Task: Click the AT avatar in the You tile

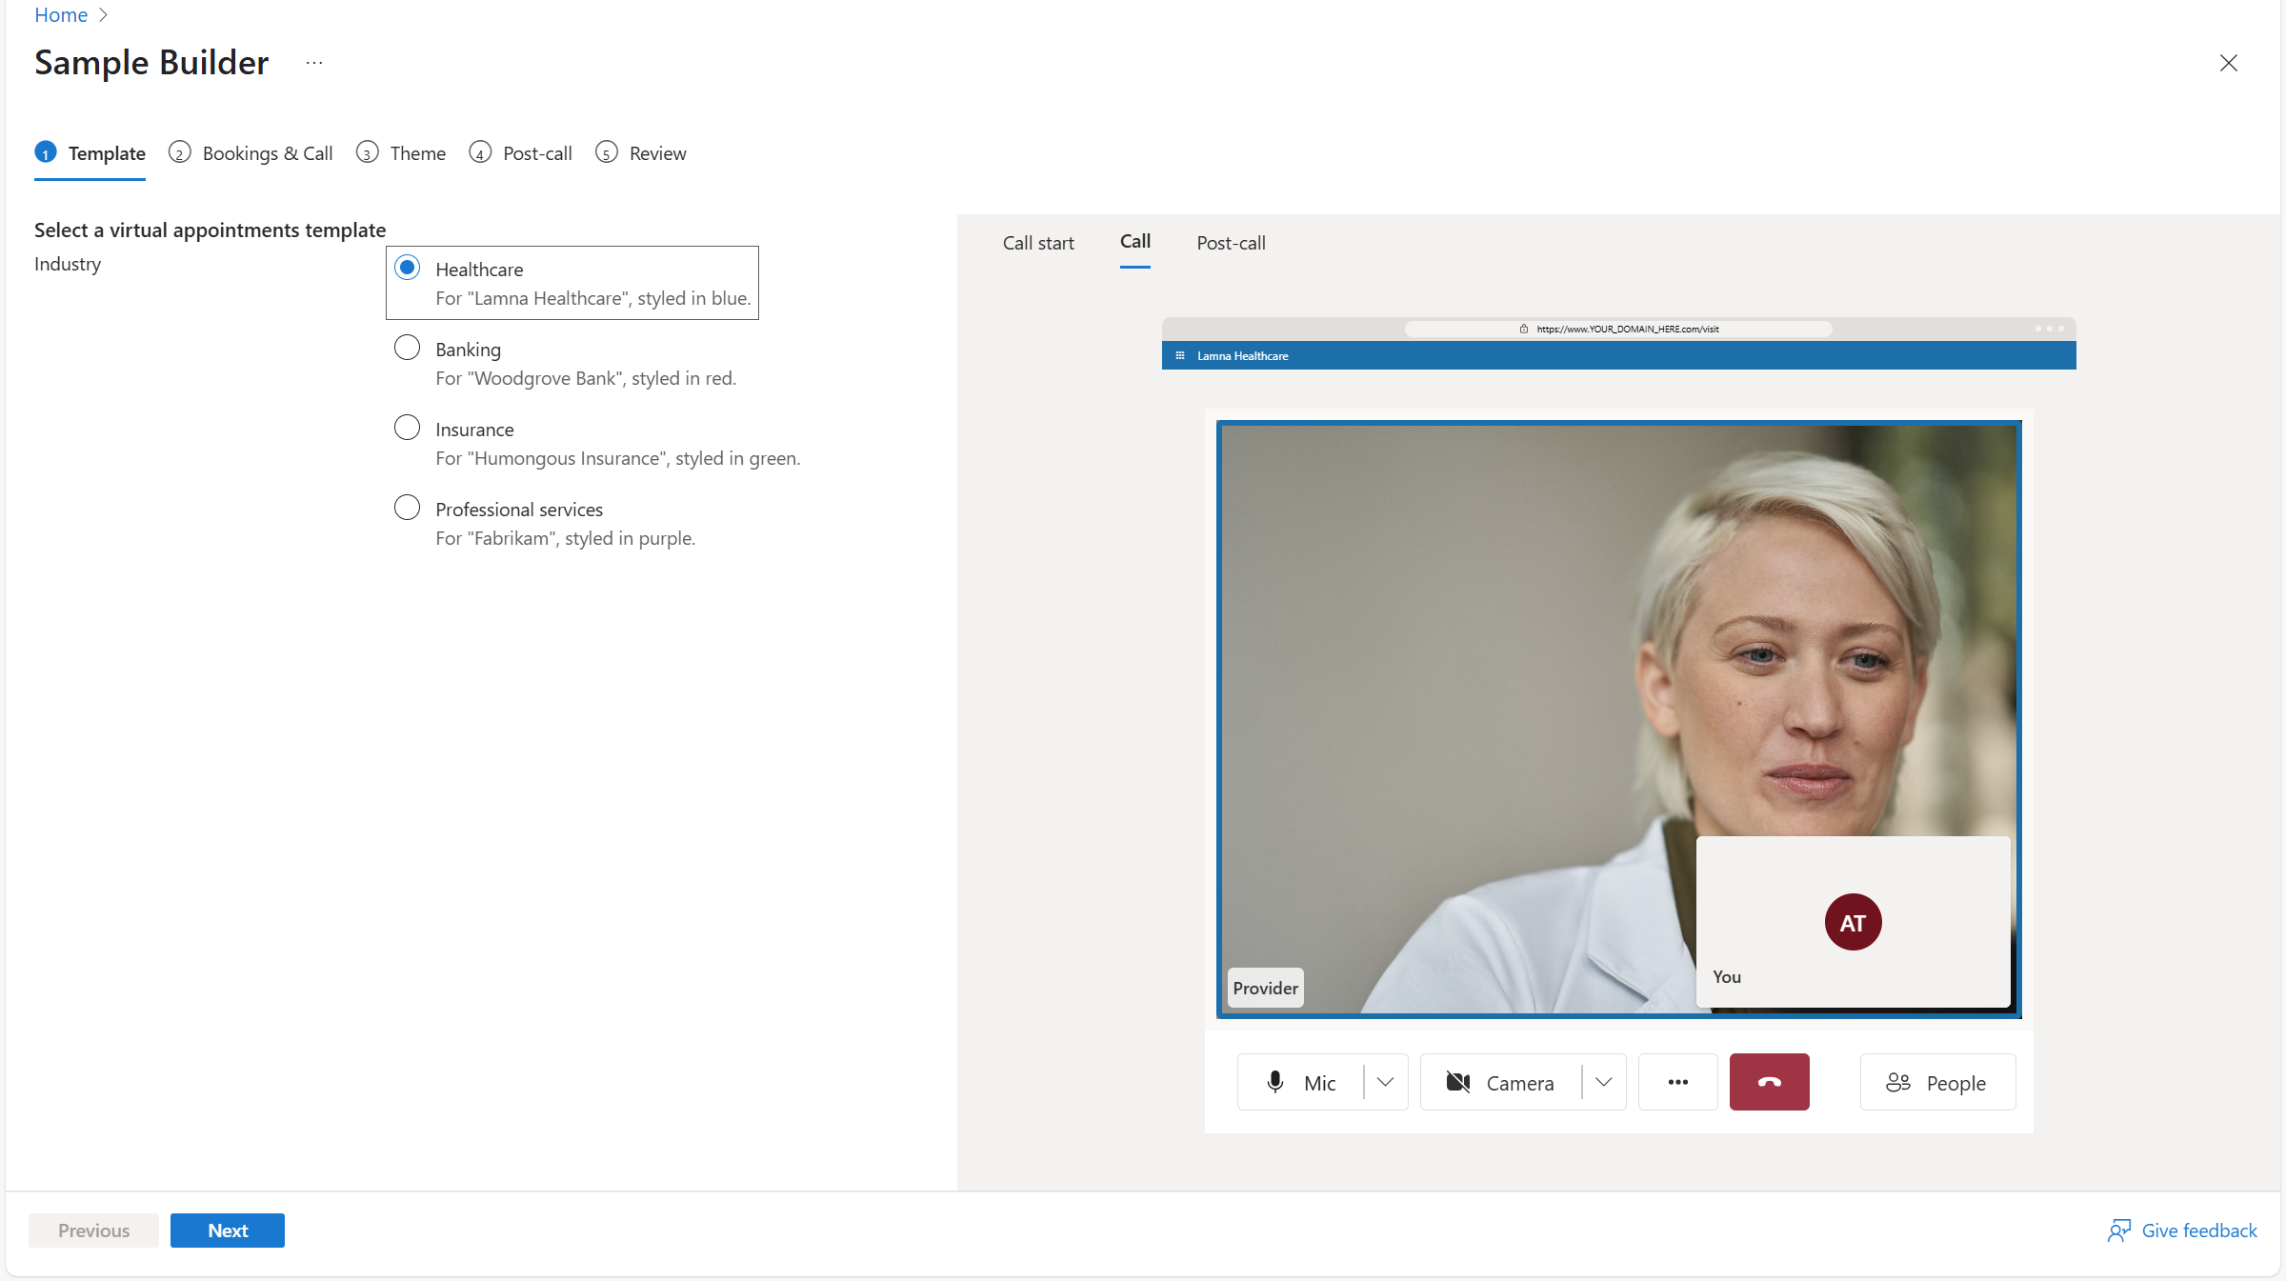Action: point(1852,921)
